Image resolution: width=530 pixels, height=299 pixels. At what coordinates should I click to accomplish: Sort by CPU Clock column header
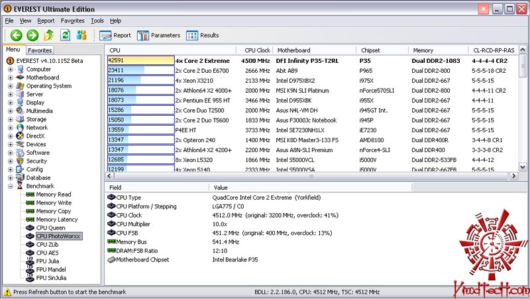click(254, 50)
